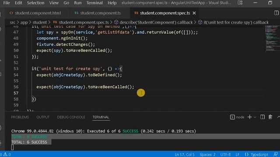Open the View menu
The image size is (280, 157).
click(x=54, y=3)
